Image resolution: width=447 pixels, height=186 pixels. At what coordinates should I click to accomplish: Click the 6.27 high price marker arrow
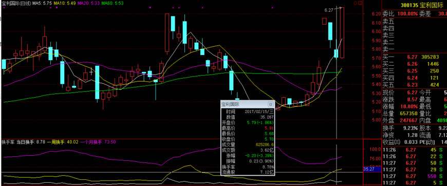(x=338, y=9)
